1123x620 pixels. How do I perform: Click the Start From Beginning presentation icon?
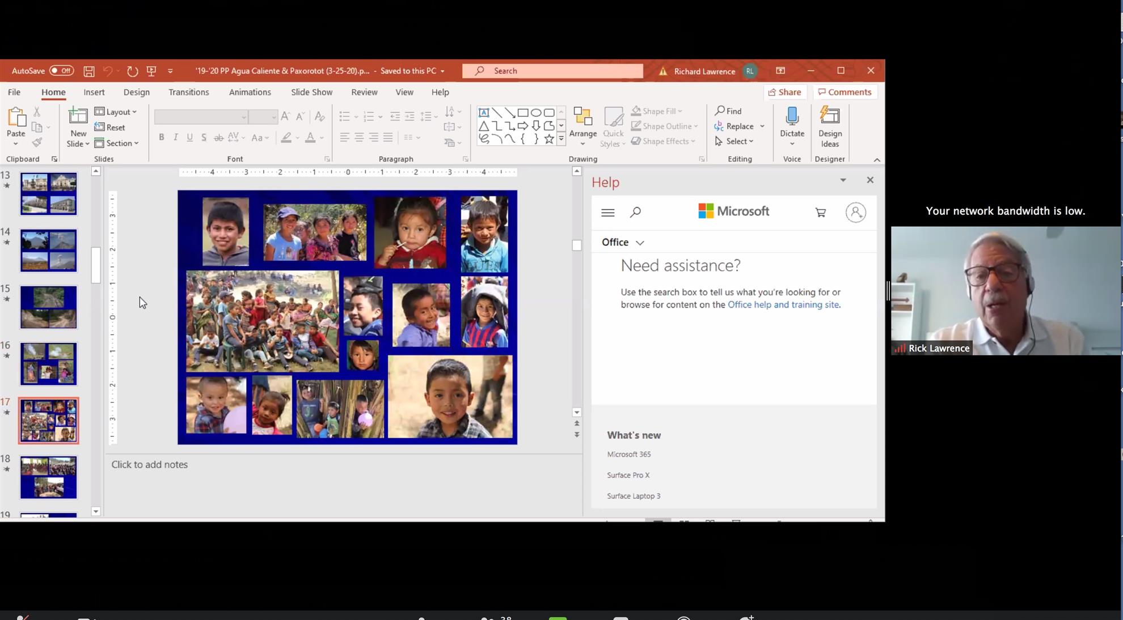coord(151,71)
